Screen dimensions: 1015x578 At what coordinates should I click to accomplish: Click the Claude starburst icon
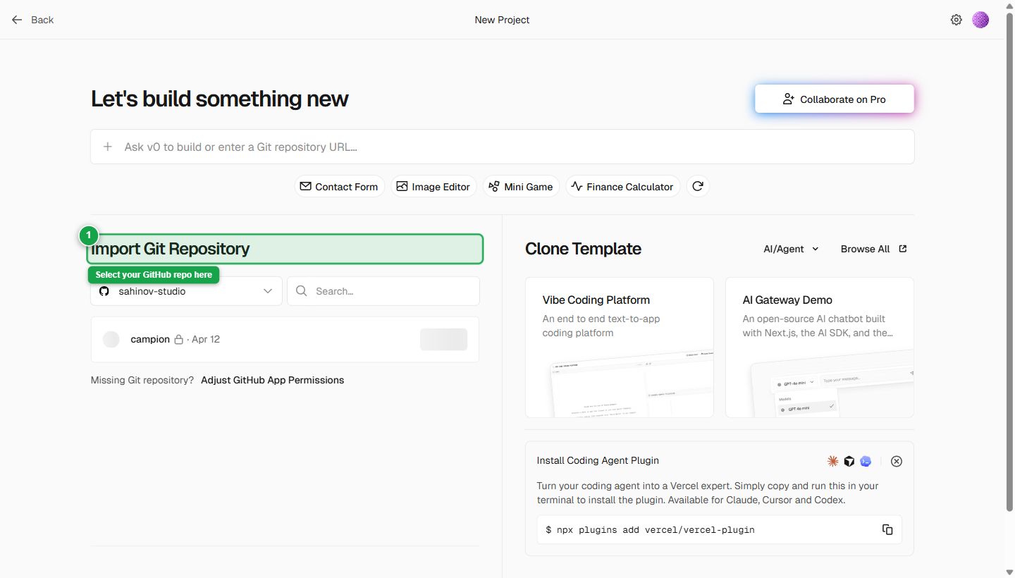[832, 461]
